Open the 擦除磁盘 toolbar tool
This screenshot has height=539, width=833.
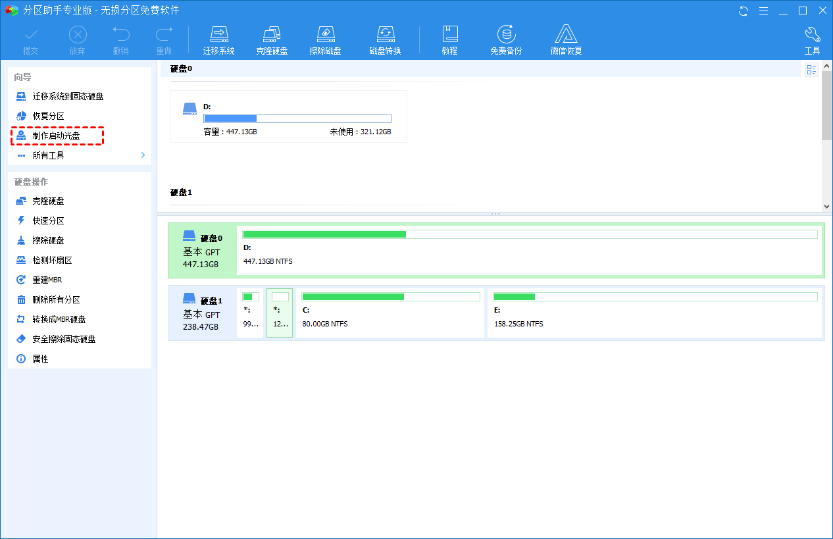click(325, 41)
